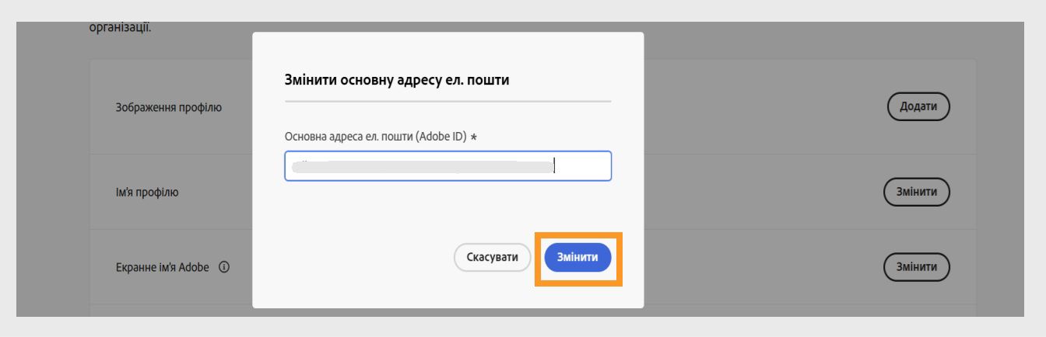The width and height of the screenshot is (1046, 337).
Task: Select the Екранне ім'я Adobe label text
Action: tap(162, 268)
